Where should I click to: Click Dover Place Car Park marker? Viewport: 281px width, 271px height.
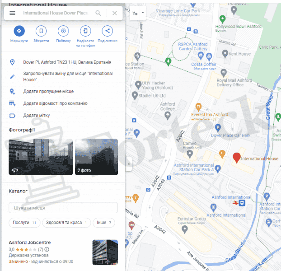[218, 128]
